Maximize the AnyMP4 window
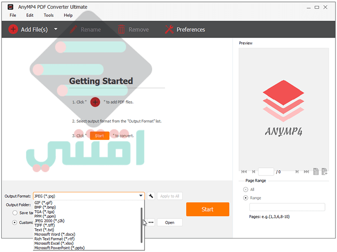This screenshot has width=337, height=252. [317, 7]
